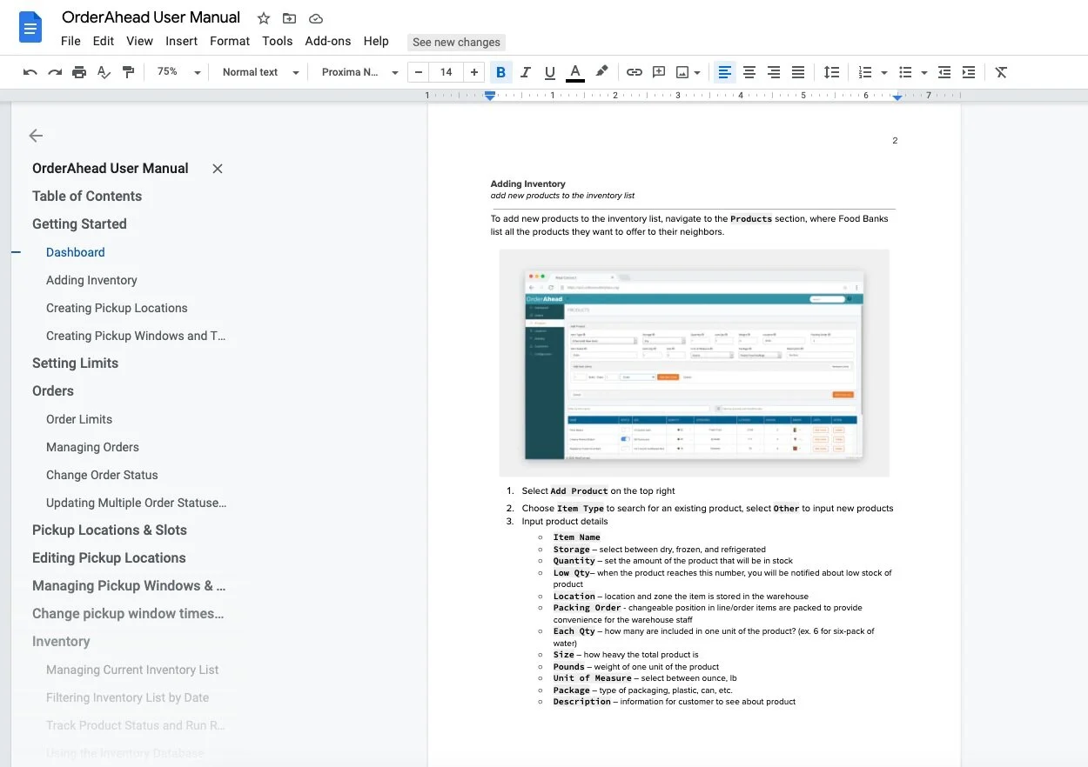Open the move-to-folder icon
This screenshot has height=767, width=1088.
coord(290,18)
